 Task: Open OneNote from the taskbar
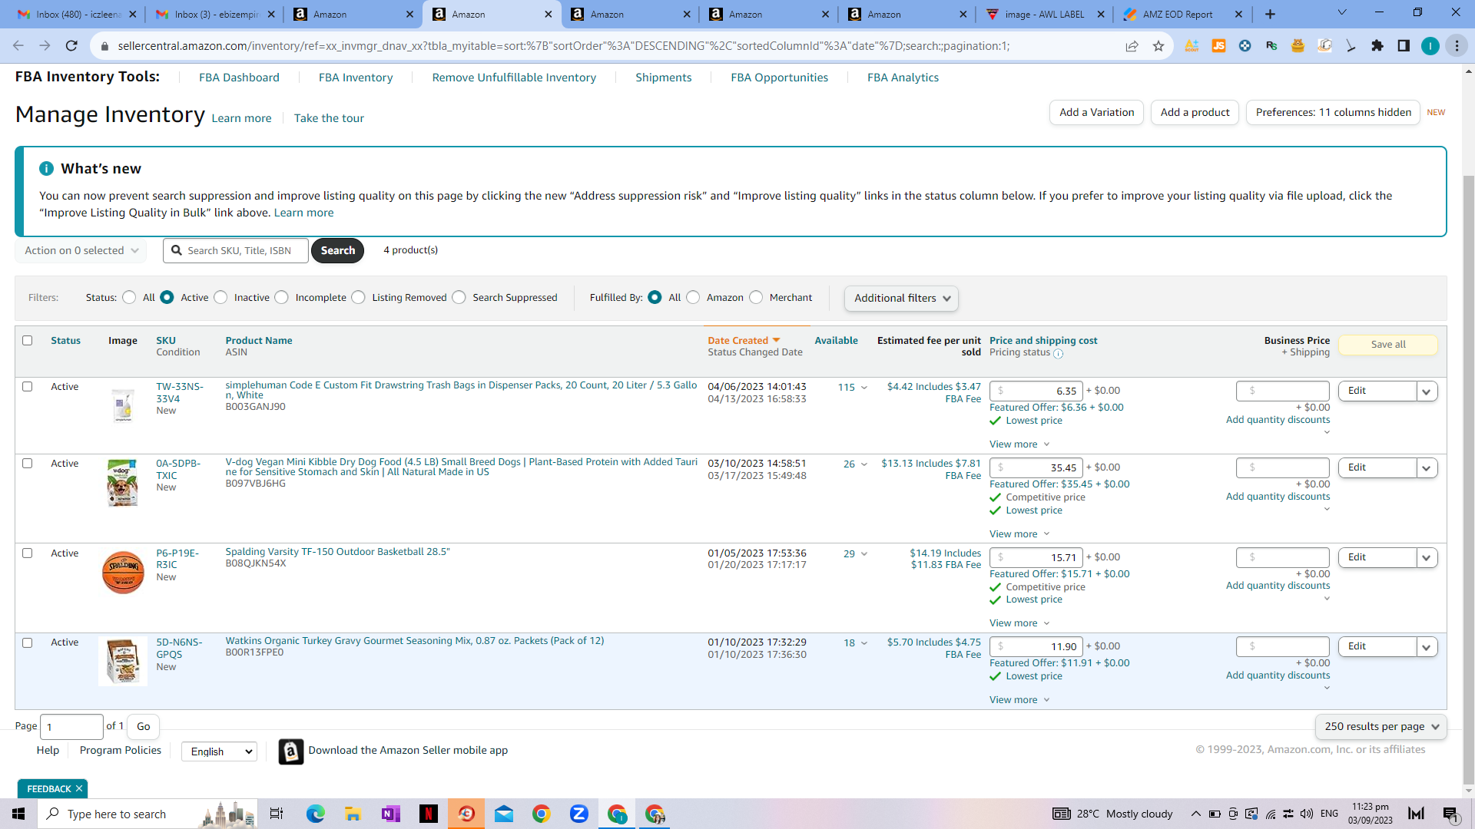point(390,814)
